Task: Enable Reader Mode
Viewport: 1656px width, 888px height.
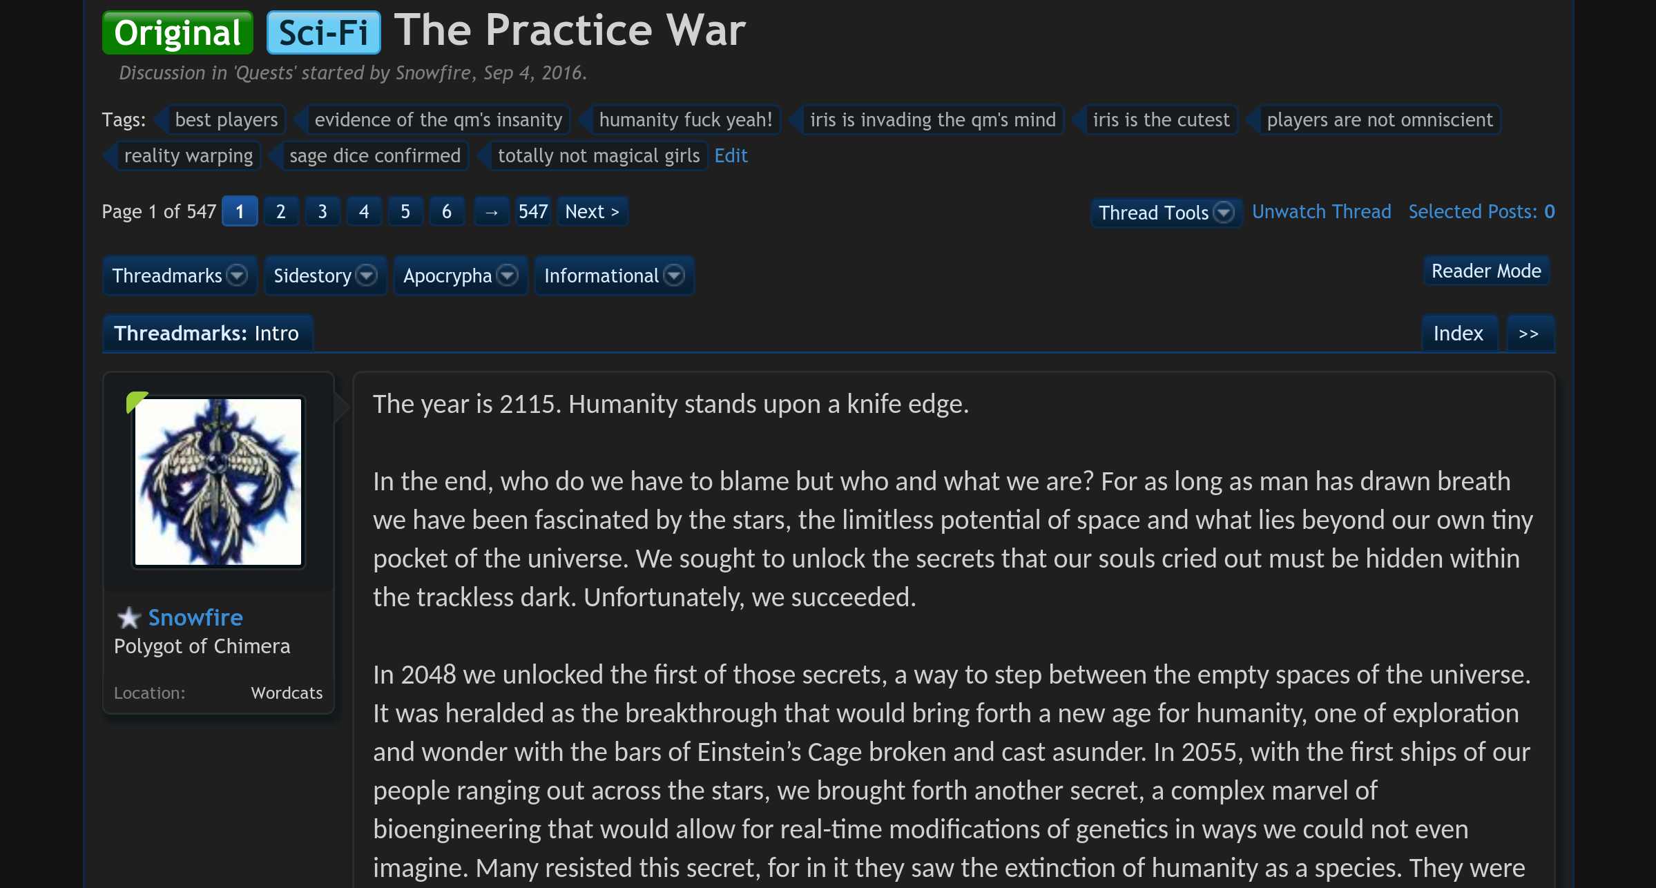Action: (x=1485, y=271)
